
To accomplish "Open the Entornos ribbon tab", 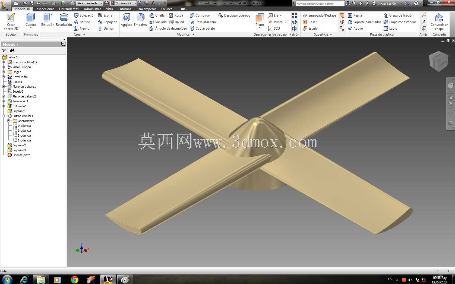I will click(x=125, y=9).
